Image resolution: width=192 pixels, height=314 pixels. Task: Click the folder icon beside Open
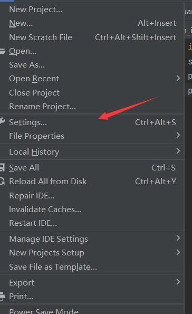coord(3,51)
